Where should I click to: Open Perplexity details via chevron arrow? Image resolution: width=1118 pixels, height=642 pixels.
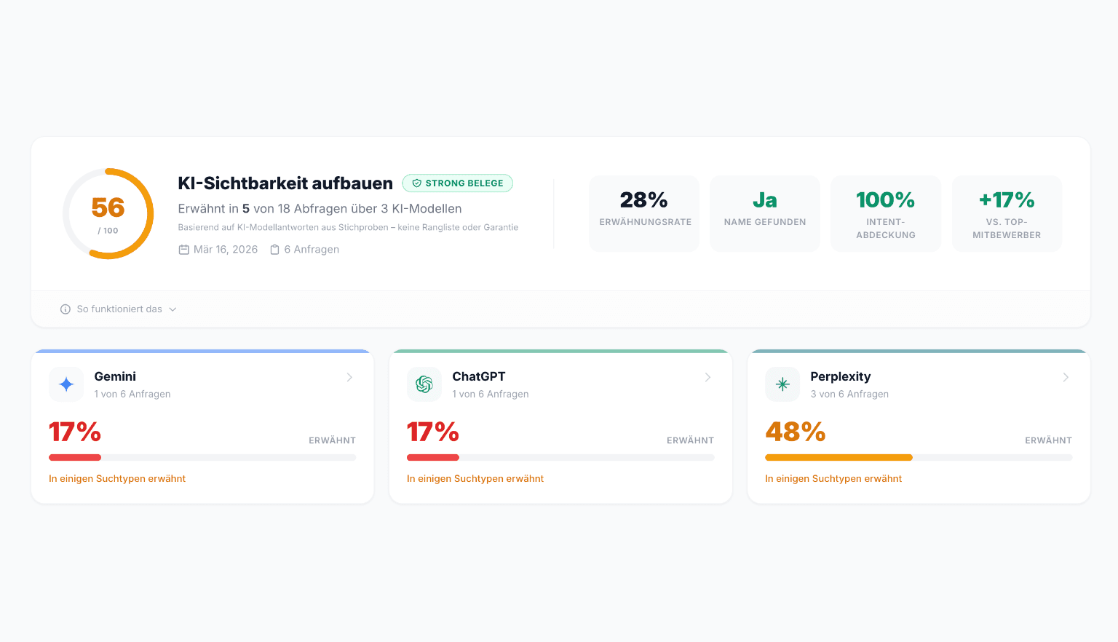(x=1066, y=377)
